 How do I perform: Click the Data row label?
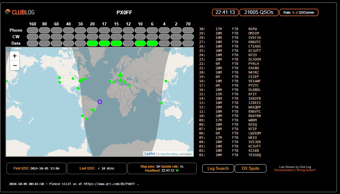[16, 43]
